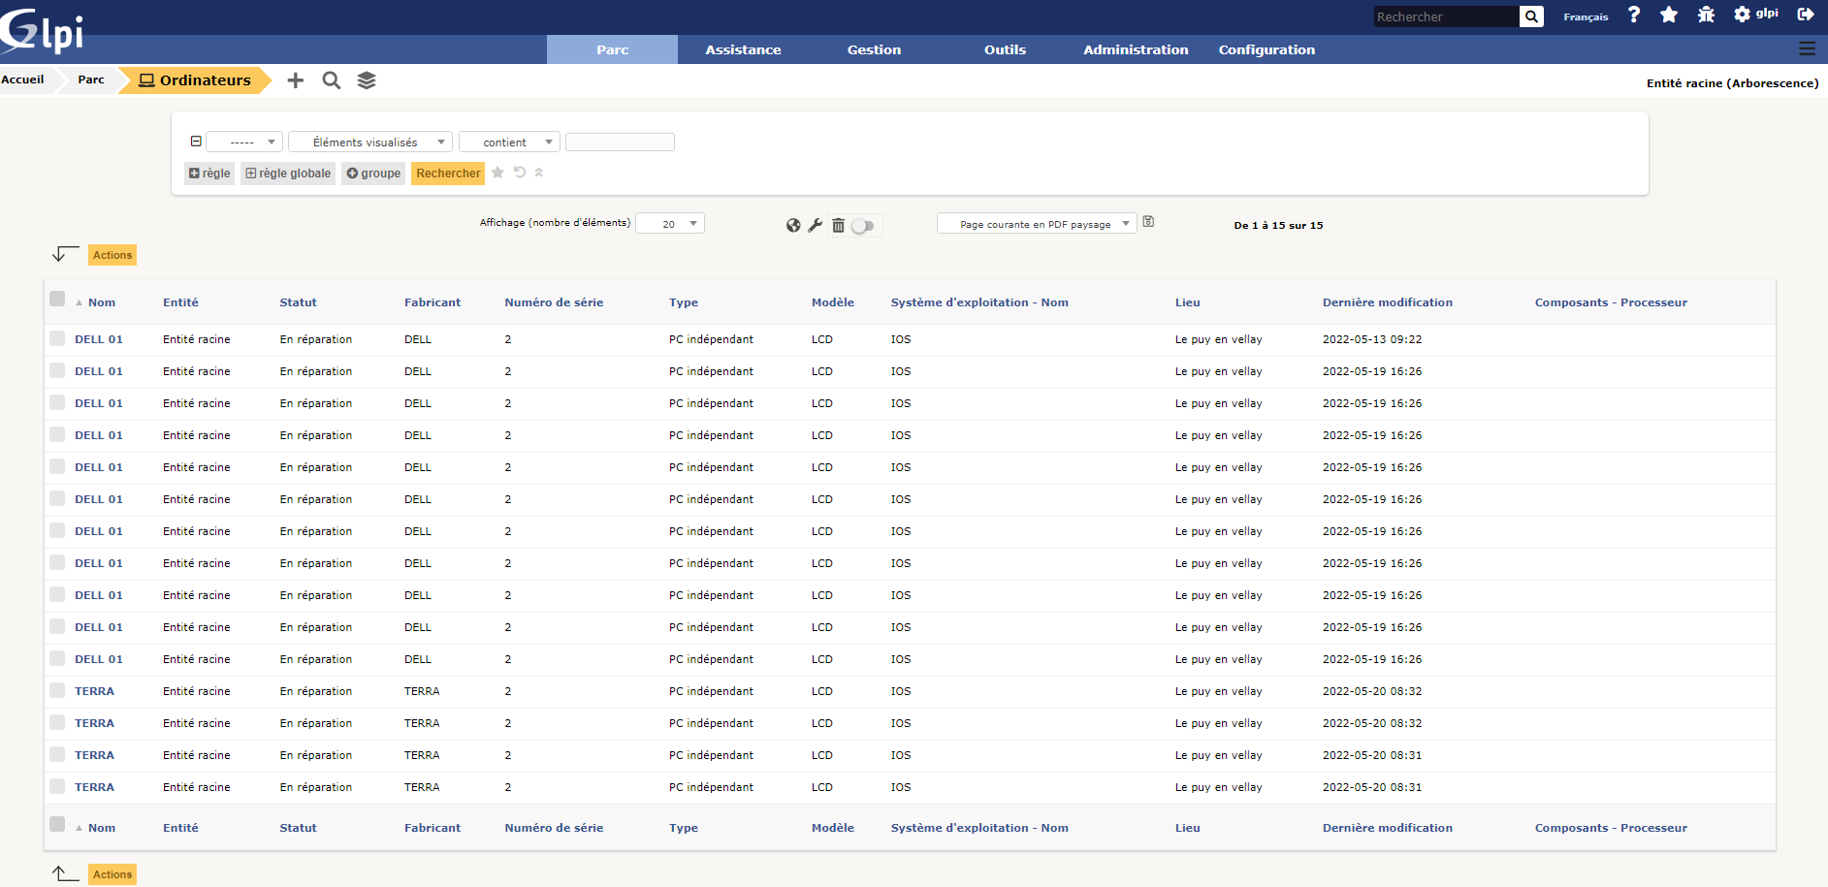This screenshot has height=887, width=1828.
Task: Open 'Page courante en PDF paysage' export dropdown
Action: coord(1037,224)
